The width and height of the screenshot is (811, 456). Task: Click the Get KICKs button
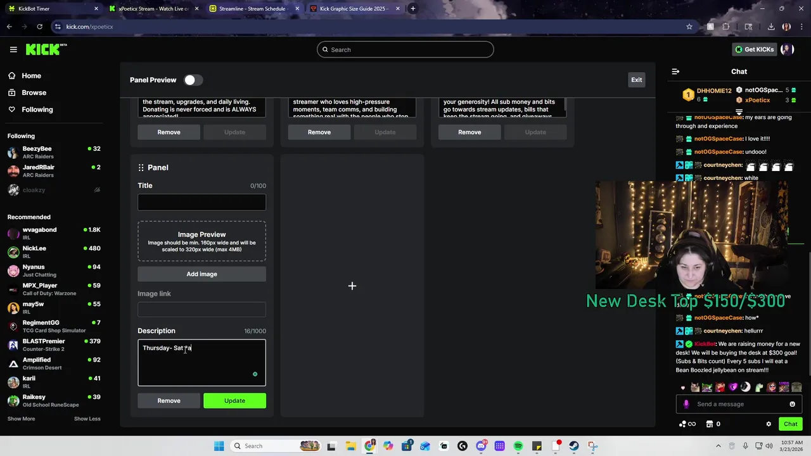pyautogui.click(x=754, y=49)
